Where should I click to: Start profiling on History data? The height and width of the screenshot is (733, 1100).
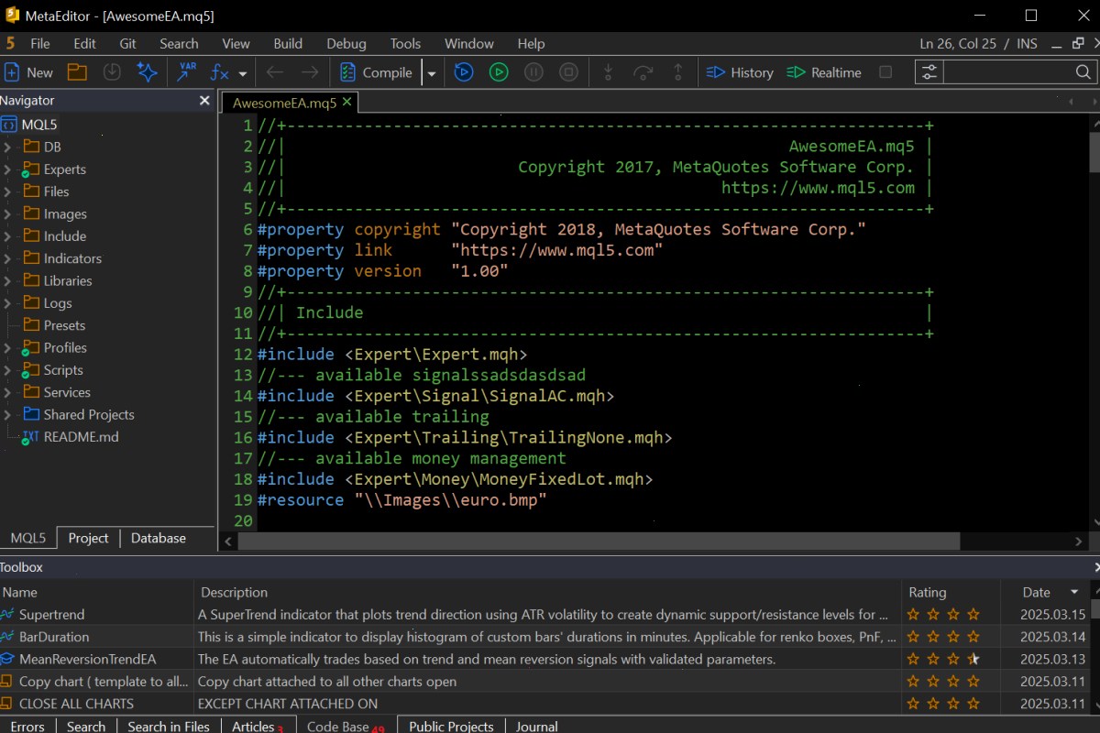pos(740,72)
